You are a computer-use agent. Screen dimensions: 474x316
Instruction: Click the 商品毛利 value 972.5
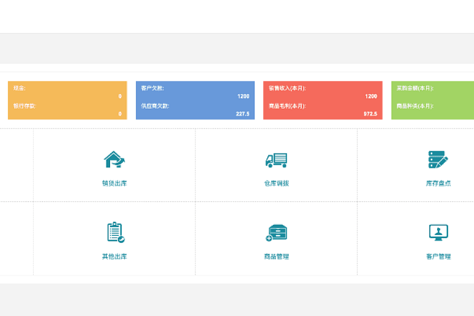click(370, 114)
